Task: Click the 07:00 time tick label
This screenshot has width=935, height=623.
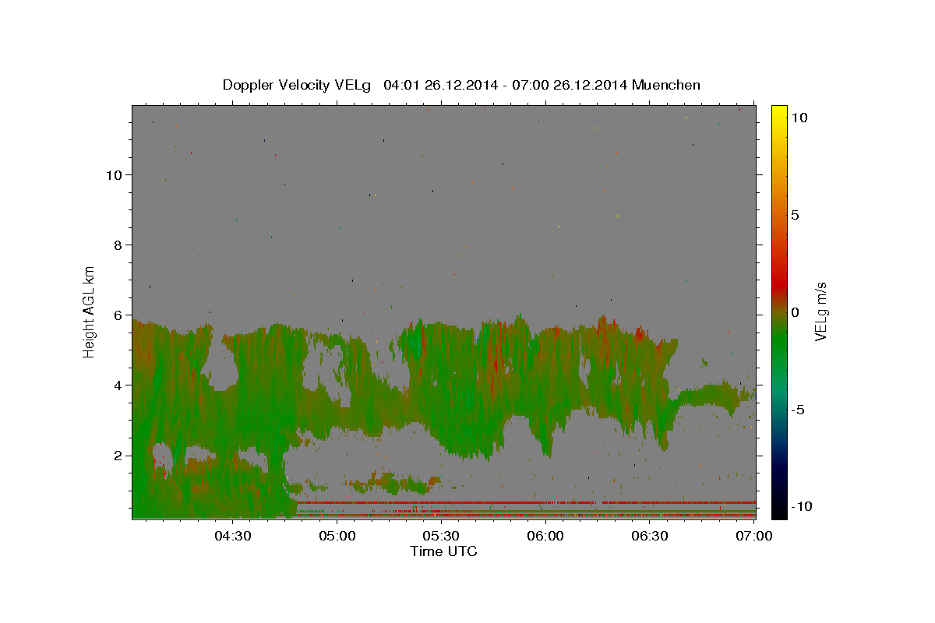Action: pyautogui.click(x=754, y=536)
